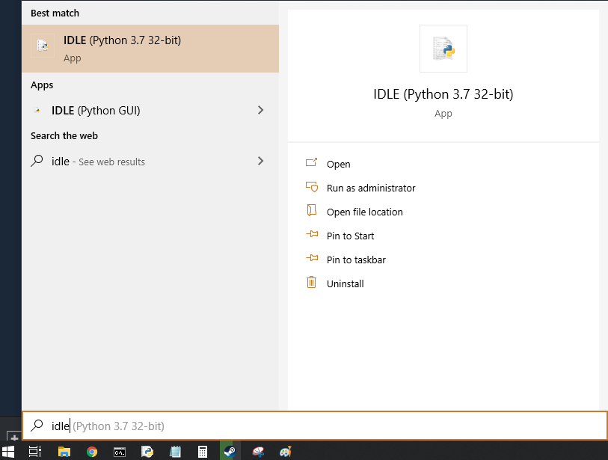Expand the IDLE (Python GUI) chevron arrow
The width and height of the screenshot is (608, 460).
tap(260, 110)
